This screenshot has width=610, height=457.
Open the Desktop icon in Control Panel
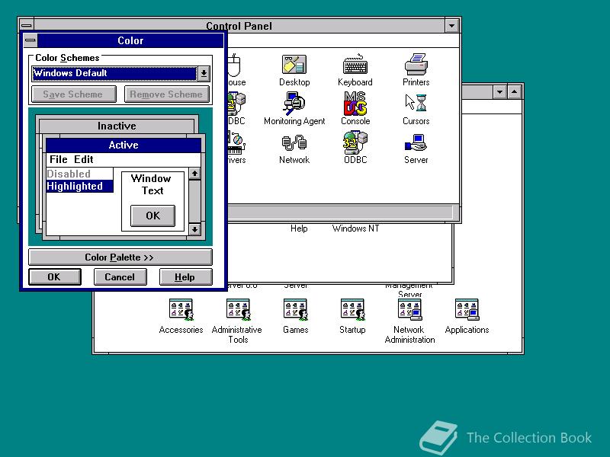point(294,70)
